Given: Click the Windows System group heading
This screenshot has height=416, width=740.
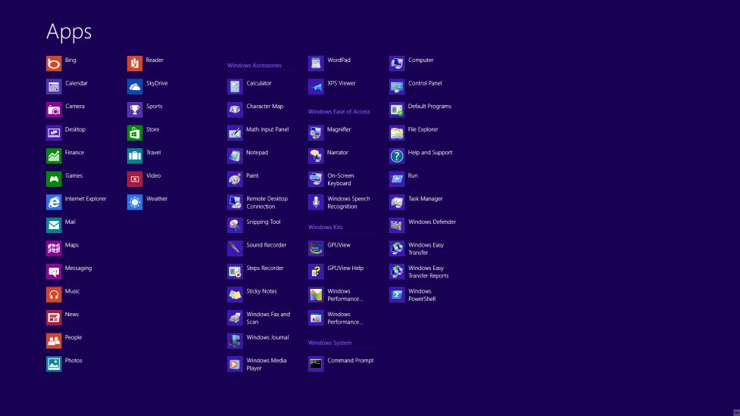Looking at the screenshot, I should point(330,343).
